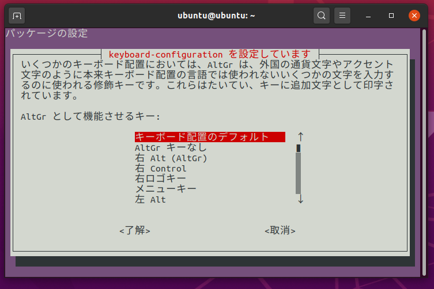
Task: Minimize the terminal window
Action: pyautogui.click(x=368, y=16)
